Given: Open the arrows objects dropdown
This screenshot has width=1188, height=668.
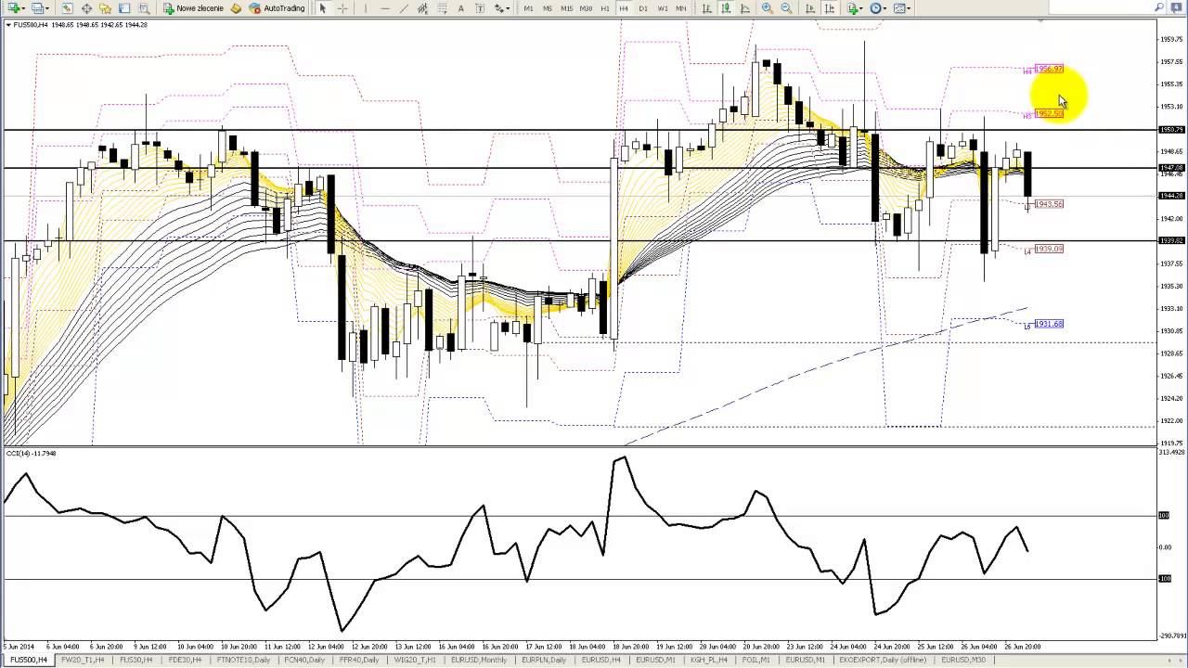Looking at the screenshot, I should click(x=501, y=8).
